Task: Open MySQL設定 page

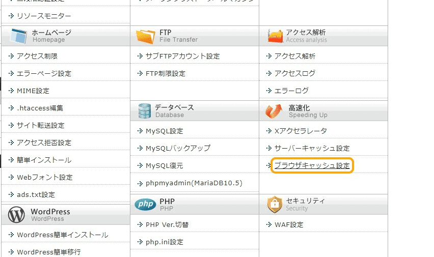Action: 165,131
